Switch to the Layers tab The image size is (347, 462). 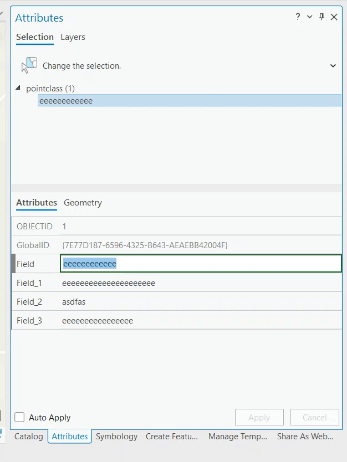pos(73,37)
